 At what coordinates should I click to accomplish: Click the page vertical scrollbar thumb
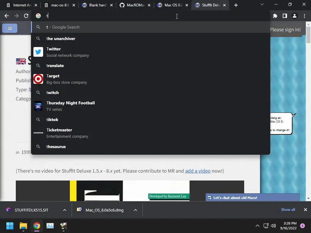point(308,35)
